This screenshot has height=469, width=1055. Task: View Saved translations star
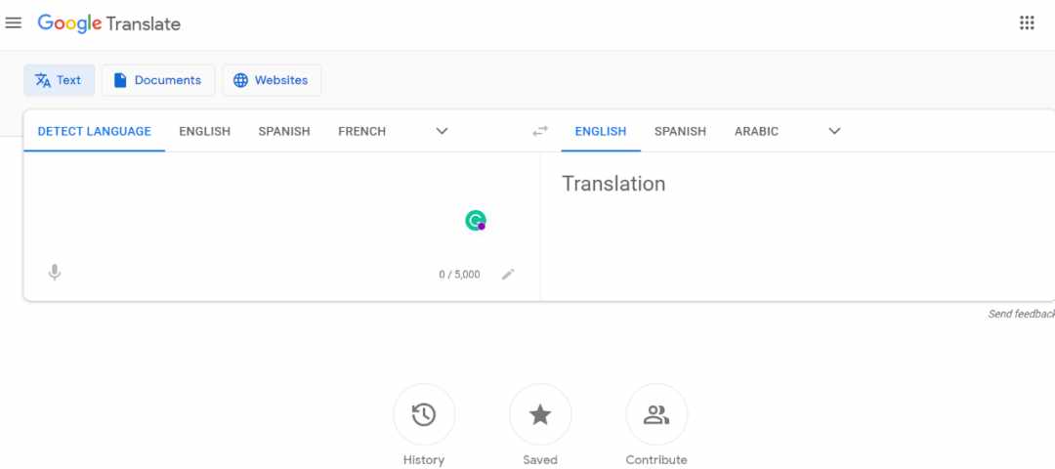(x=540, y=414)
